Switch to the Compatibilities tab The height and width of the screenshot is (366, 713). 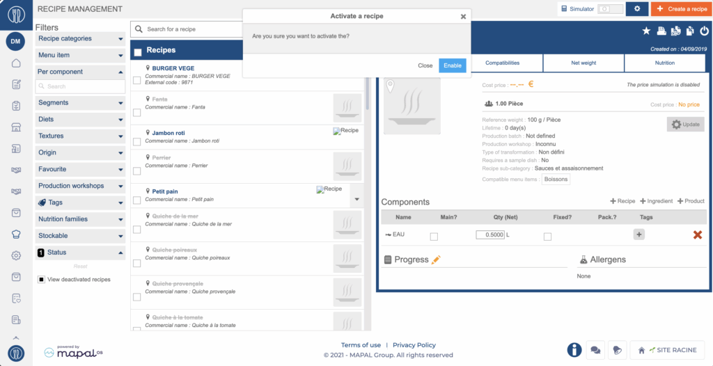pyautogui.click(x=503, y=63)
